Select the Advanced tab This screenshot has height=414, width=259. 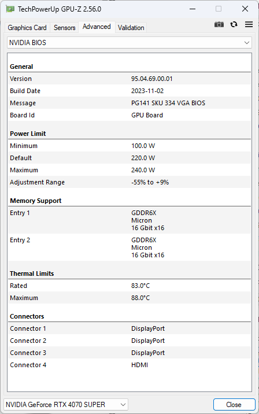(x=97, y=27)
